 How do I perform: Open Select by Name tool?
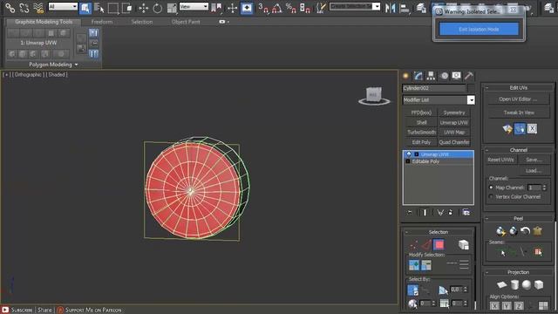pyautogui.click(x=99, y=8)
